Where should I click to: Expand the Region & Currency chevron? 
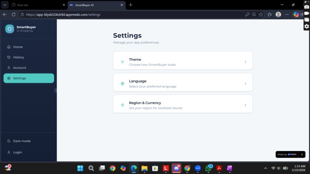click(245, 105)
